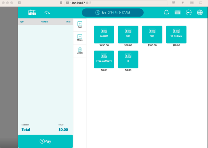
Task: Select the 006 gift card tile
Action: pos(128,34)
